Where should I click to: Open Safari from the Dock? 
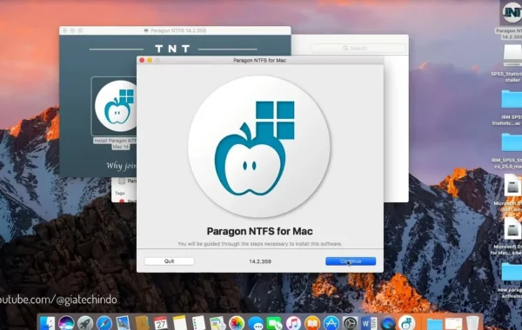coord(104,323)
